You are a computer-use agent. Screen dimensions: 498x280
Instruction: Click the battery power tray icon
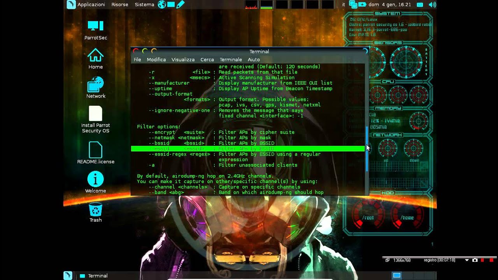pyautogui.click(x=362, y=5)
